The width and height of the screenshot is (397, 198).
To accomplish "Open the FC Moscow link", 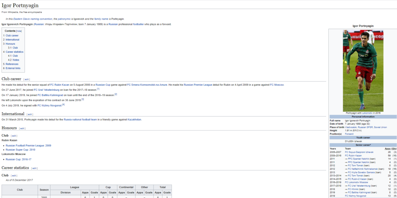I will [x=277, y=85].
